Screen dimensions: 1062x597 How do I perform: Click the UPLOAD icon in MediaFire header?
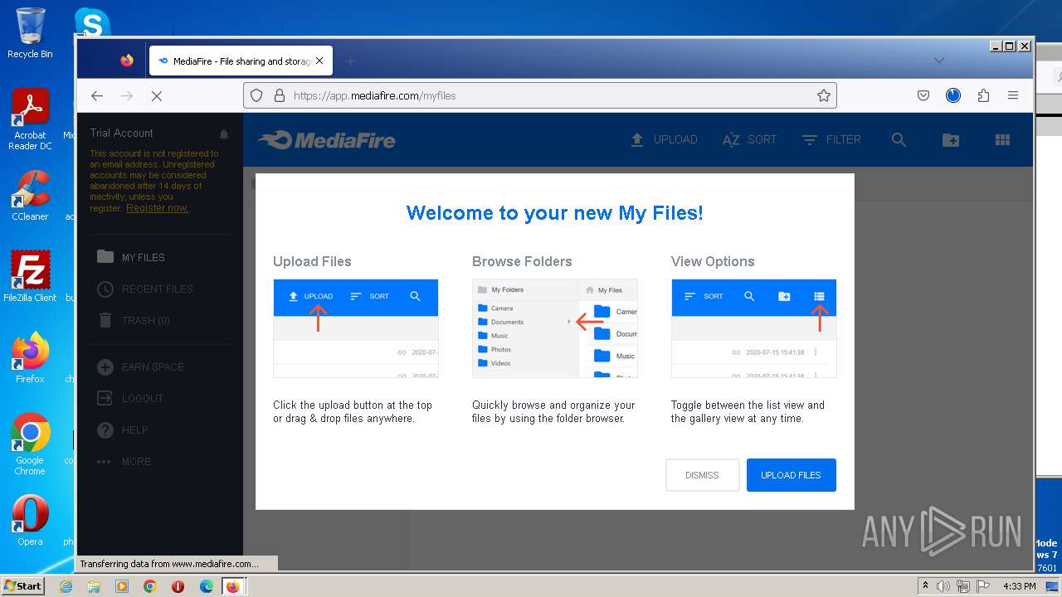point(637,139)
